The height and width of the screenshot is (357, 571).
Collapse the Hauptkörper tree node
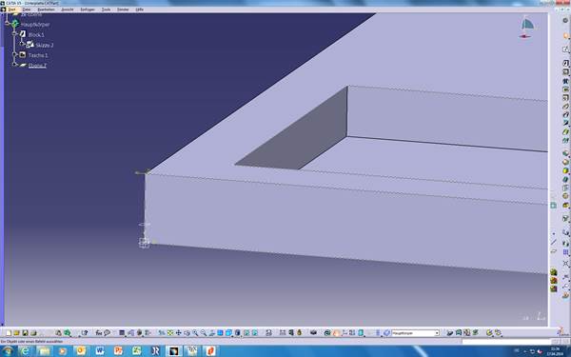coord(7,23)
